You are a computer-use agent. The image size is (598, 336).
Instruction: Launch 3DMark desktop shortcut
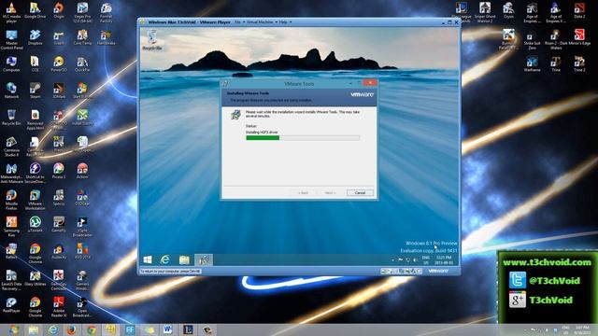(x=59, y=91)
